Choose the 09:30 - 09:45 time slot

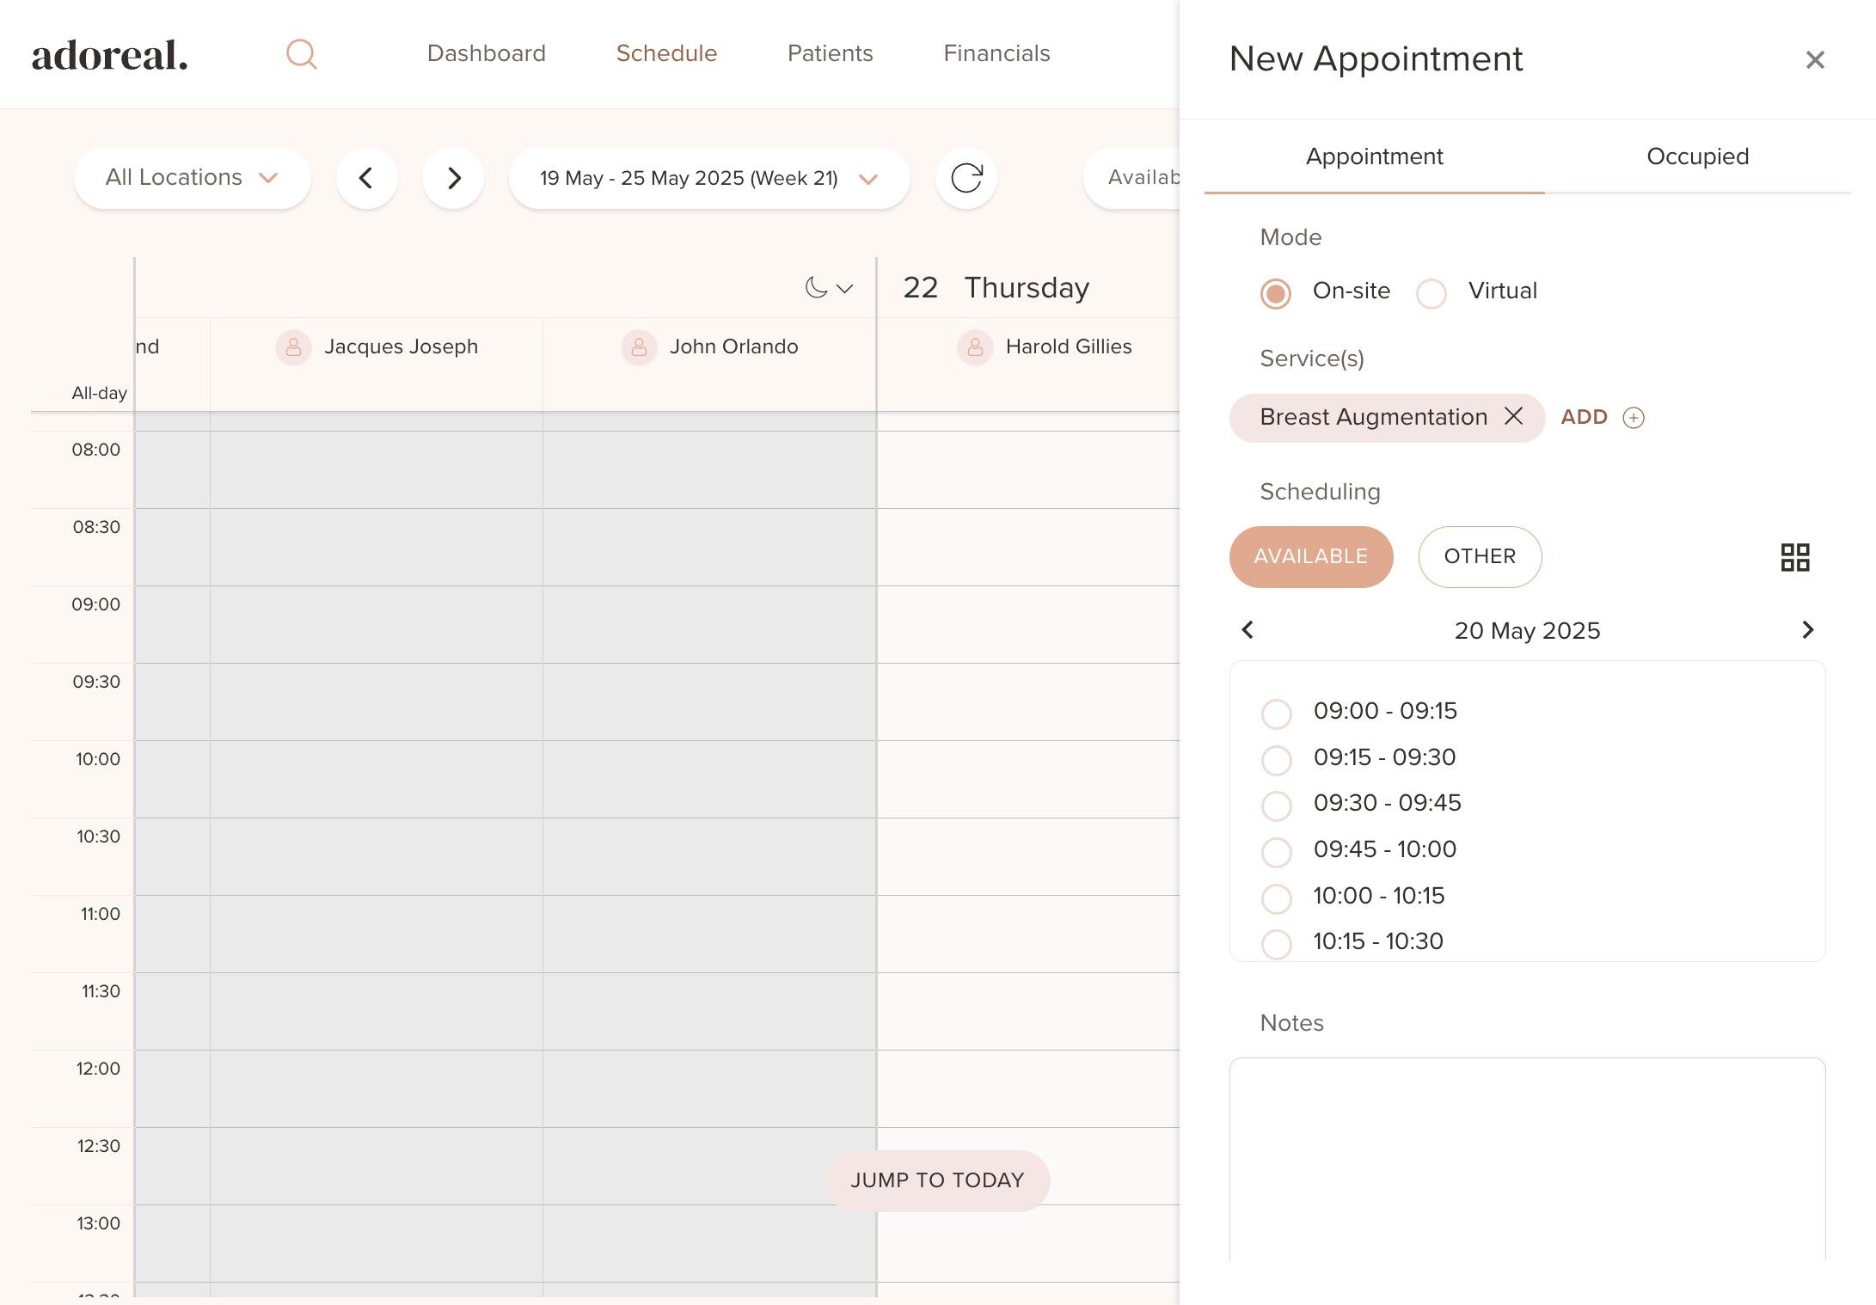pyautogui.click(x=1276, y=806)
